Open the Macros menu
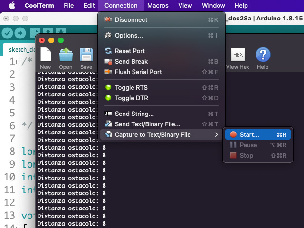The width and height of the screenshot is (304, 228). 158,5
